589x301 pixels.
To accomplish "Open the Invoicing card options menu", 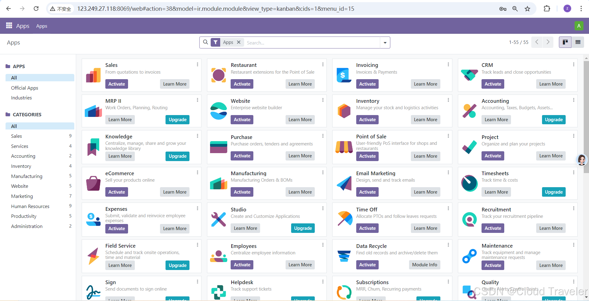I will coord(448,64).
